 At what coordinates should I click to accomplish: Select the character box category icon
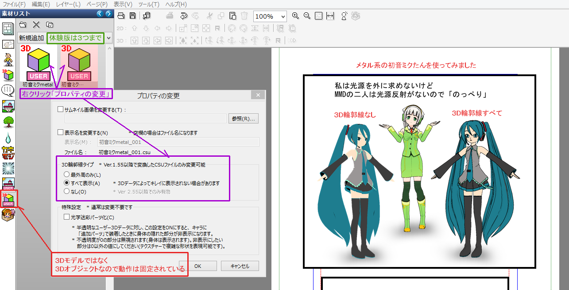pyautogui.click(x=9, y=215)
